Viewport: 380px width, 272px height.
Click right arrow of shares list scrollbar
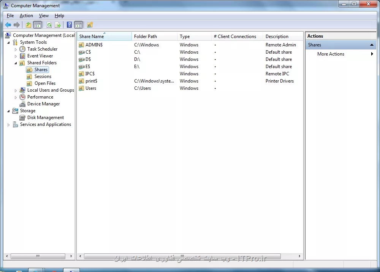(x=299, y=256)
